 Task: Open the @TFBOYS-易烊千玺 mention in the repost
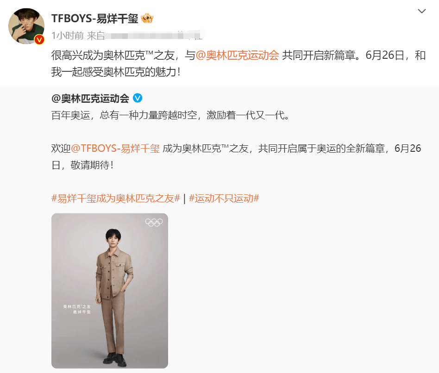coord(115,148)
